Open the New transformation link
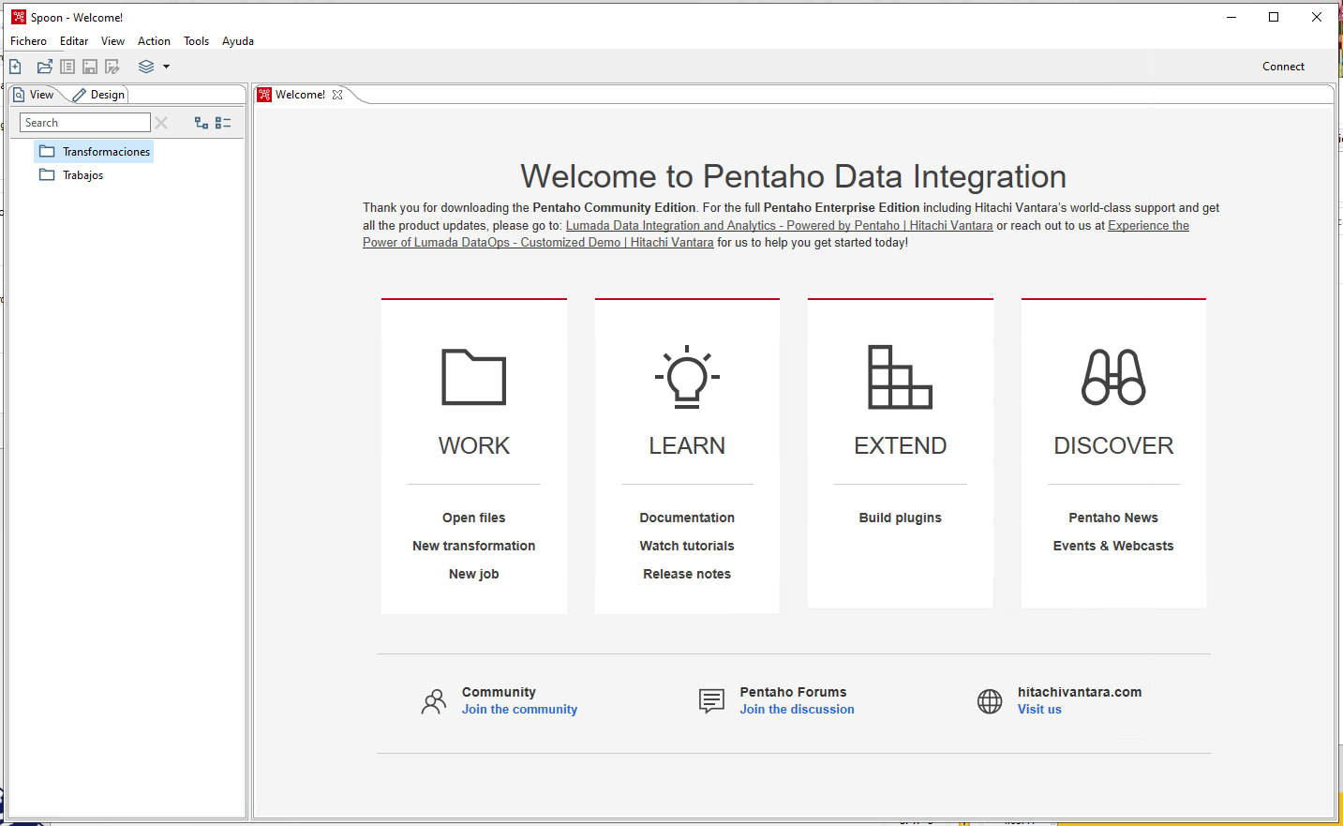Screen dimensions: 1343x826 click(x=473, y=546)
